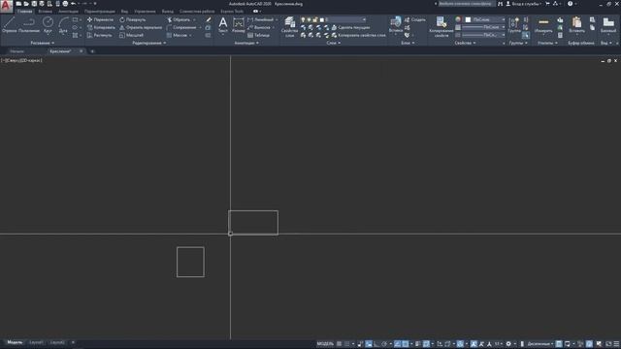Toggle grid display in status bar

pos(339,344)
